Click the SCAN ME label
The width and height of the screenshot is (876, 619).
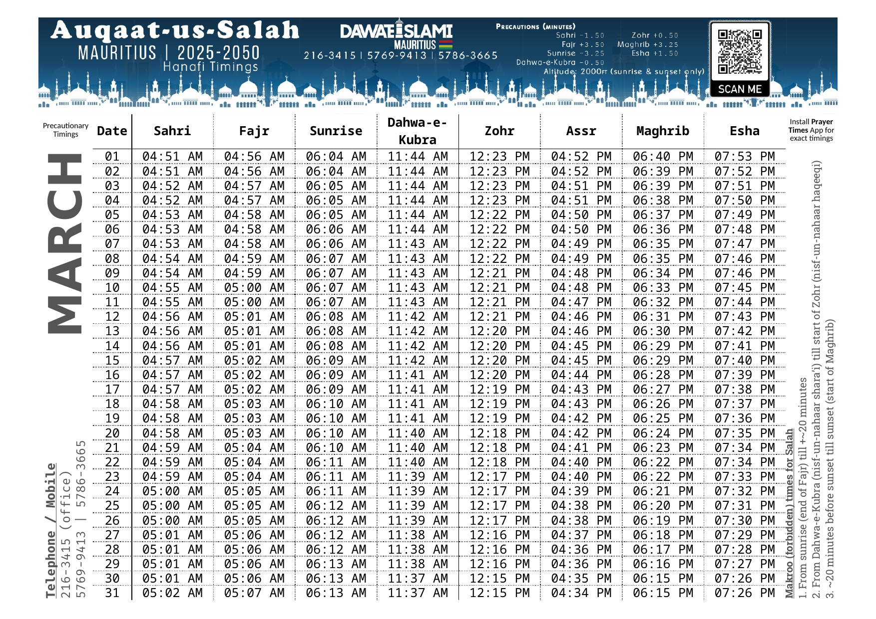point(740,89)
